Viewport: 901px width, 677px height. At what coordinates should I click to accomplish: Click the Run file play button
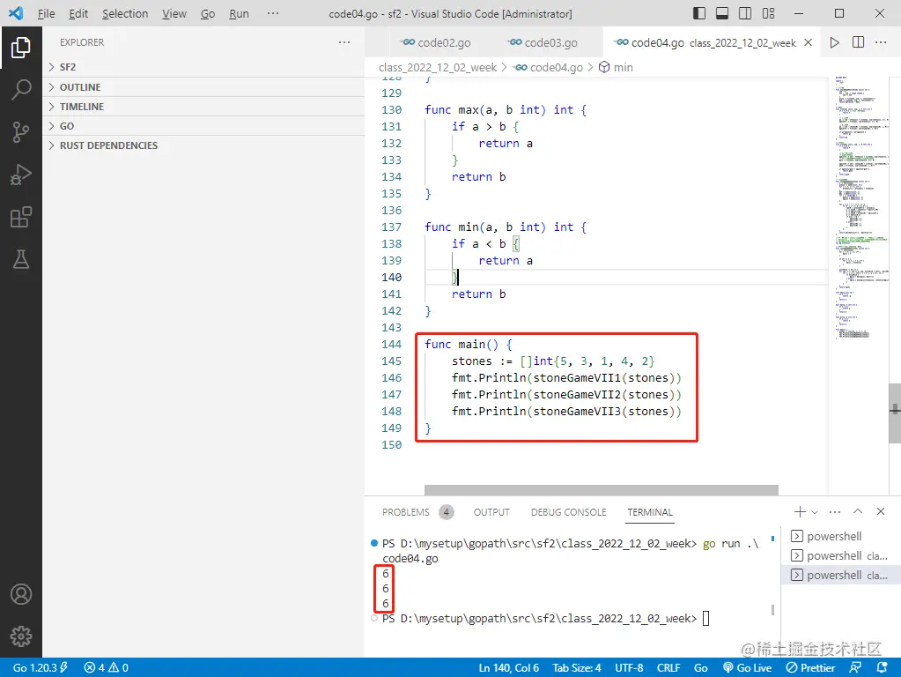834,42
